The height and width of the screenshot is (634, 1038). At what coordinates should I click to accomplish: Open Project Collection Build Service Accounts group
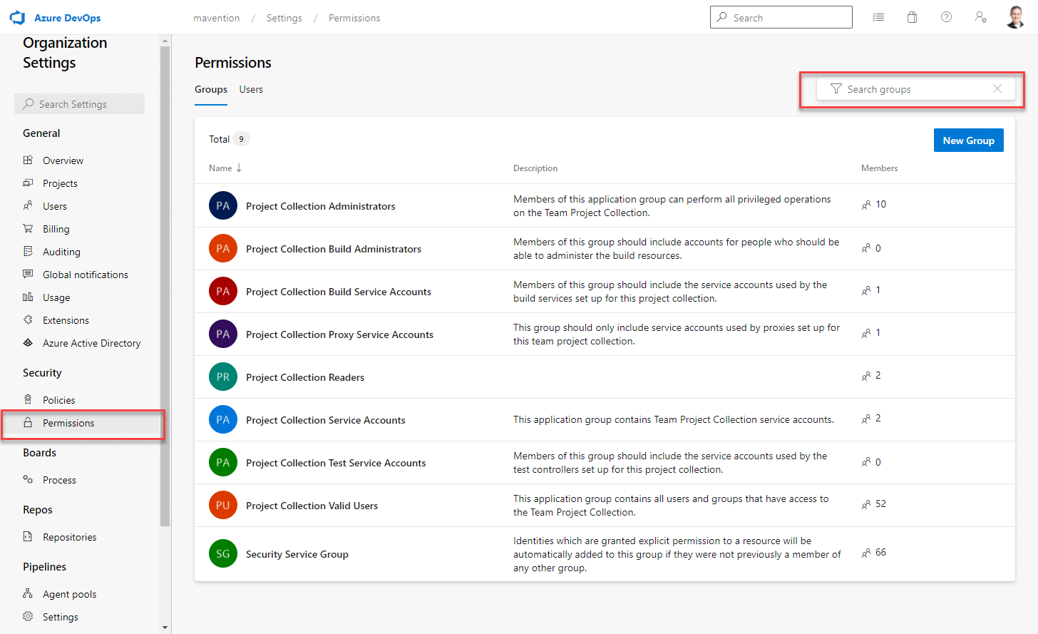(x=339, y=292)
